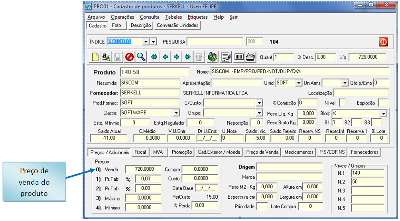Open the Conversão Unidades tab
Screen dimensions: 400x221
[x=177, y=25]
